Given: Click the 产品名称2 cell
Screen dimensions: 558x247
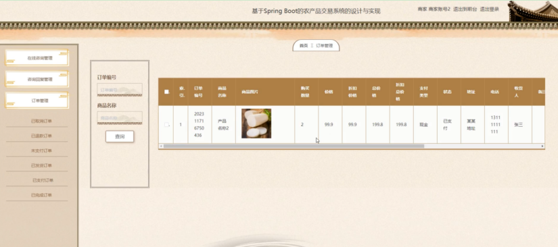Looking at the screenshot, I should tap(223, 125).
